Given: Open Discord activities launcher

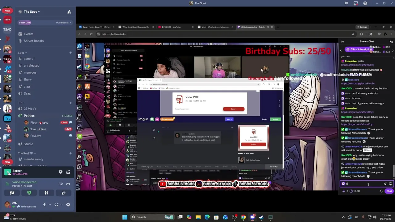Looking at the screenshot, I should pos(46,193).
